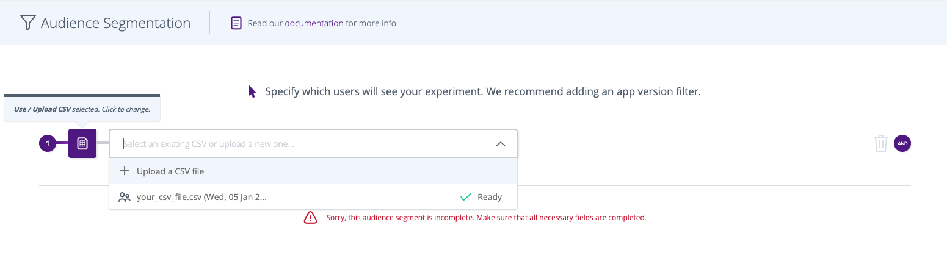Click the purple CSV segment type icon
Screen dimensions: 947x261
82,144
